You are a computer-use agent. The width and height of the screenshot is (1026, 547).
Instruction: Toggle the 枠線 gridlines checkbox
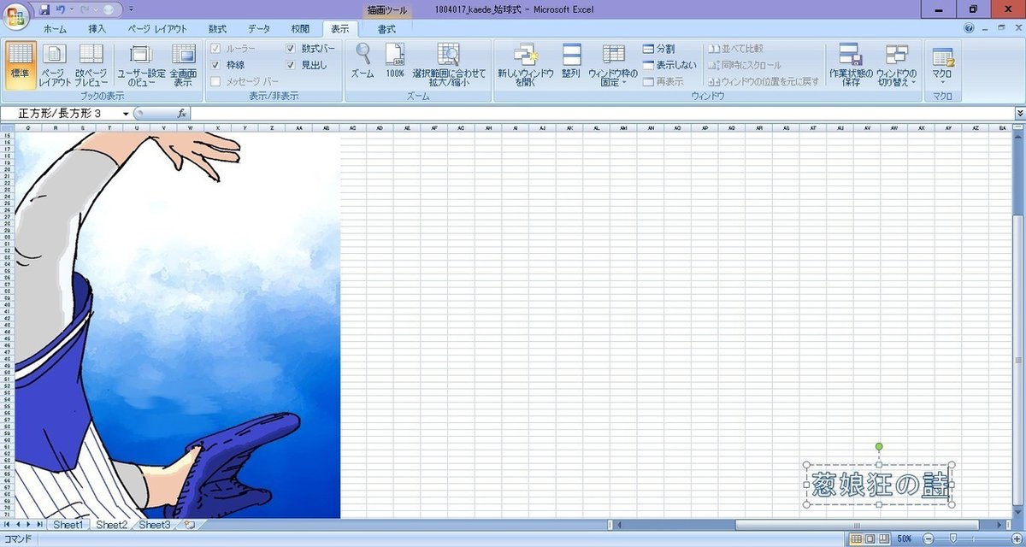point(216,65)
